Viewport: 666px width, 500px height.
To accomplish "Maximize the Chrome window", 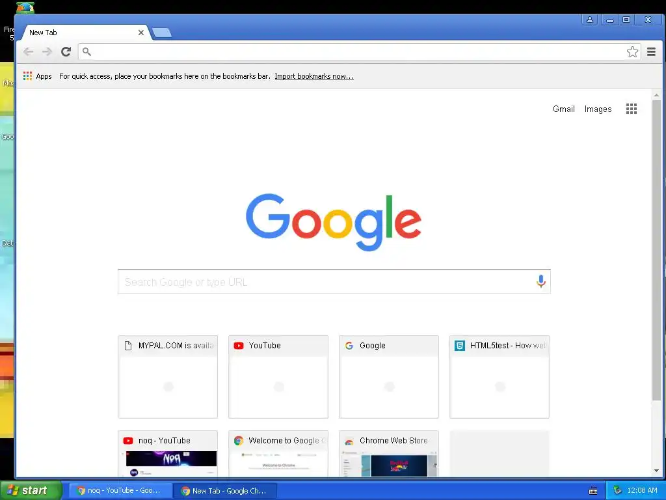I will tap(626, 20).
